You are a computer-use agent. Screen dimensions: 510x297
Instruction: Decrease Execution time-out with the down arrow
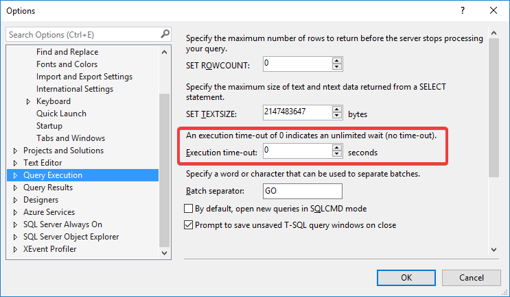[x=337, y=154]
